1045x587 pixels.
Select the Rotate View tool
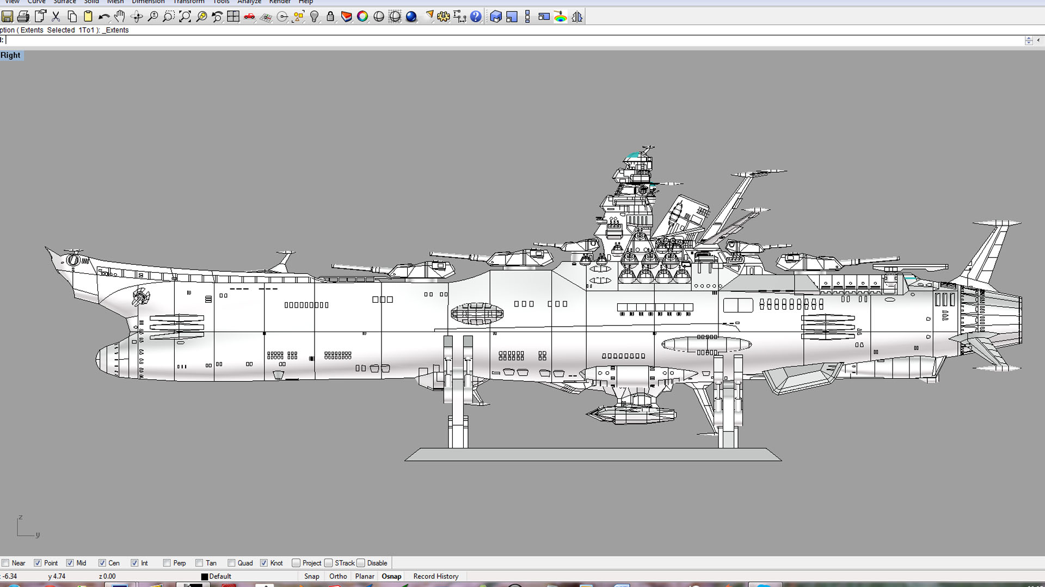pos(137,17)
